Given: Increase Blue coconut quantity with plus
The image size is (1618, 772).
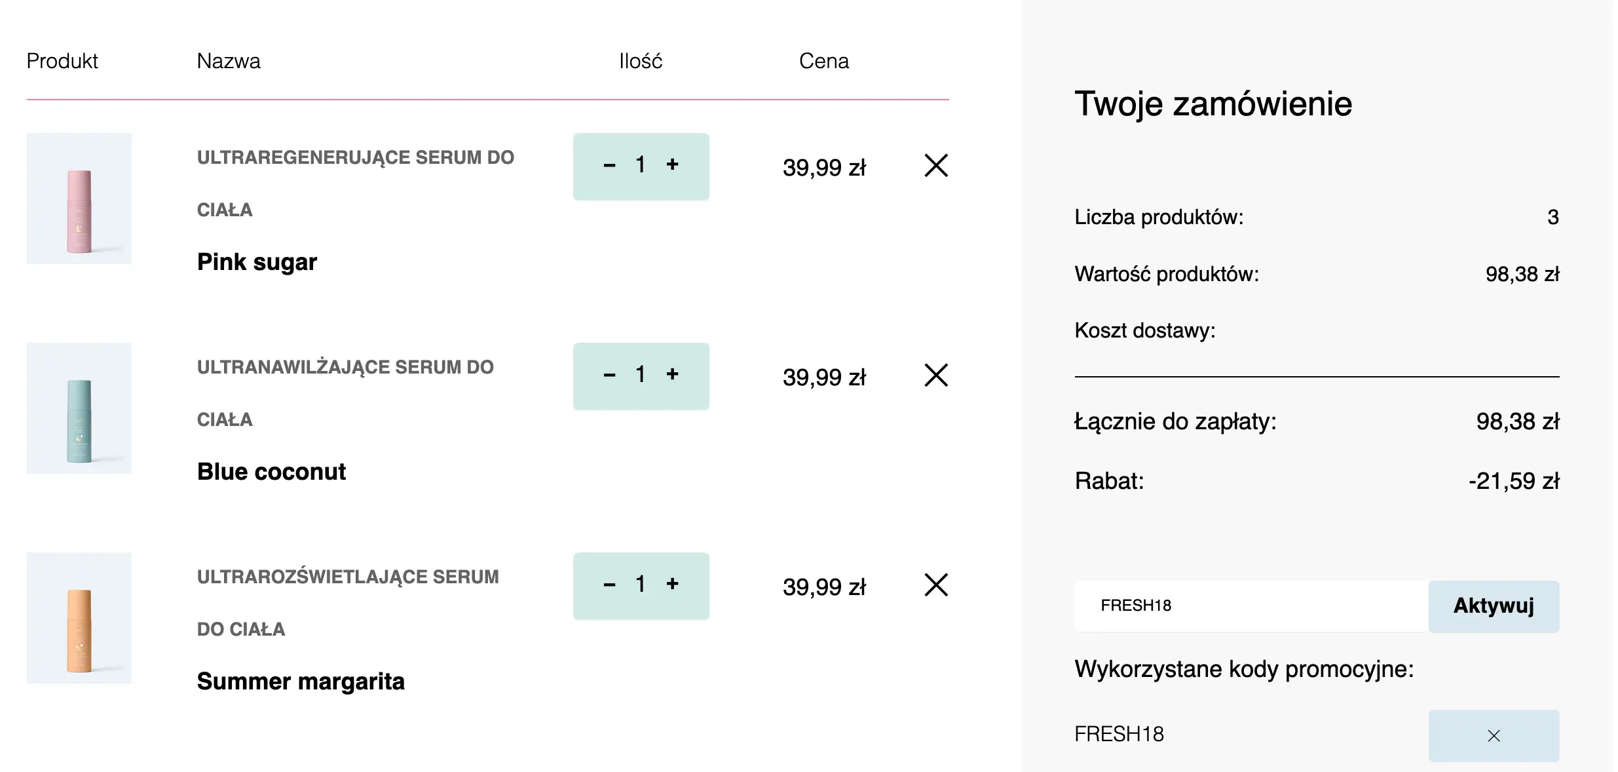Looking at the screenshot, I should (x=672, y=374).
